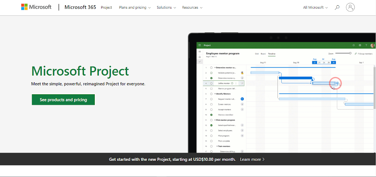
Task: Click Employee mentor program title
Action: pos(223,53)
